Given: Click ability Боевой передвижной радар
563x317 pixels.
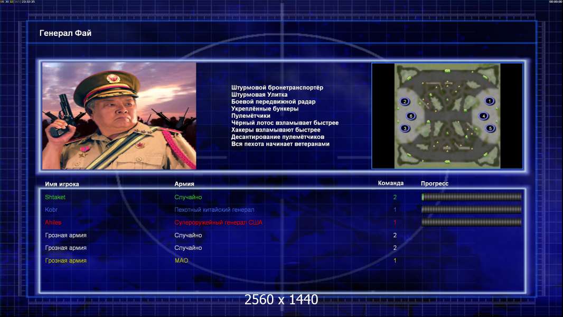Looking at the screenshot, I should coord(273,101).
